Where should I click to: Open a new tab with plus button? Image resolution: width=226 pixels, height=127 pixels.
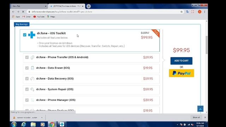pyautogui.click(x=89, y=6)
